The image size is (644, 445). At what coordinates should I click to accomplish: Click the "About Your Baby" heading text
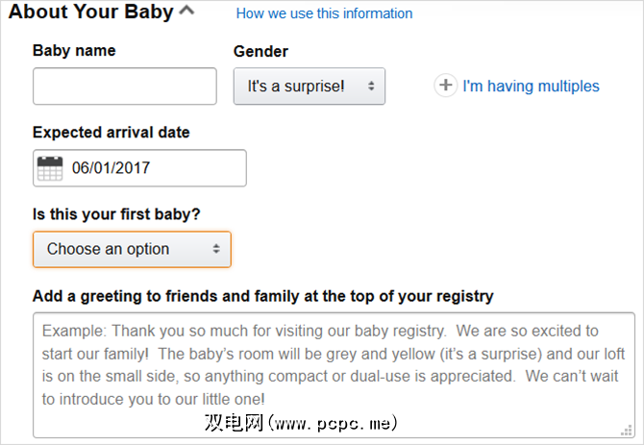tap(90, 12)
